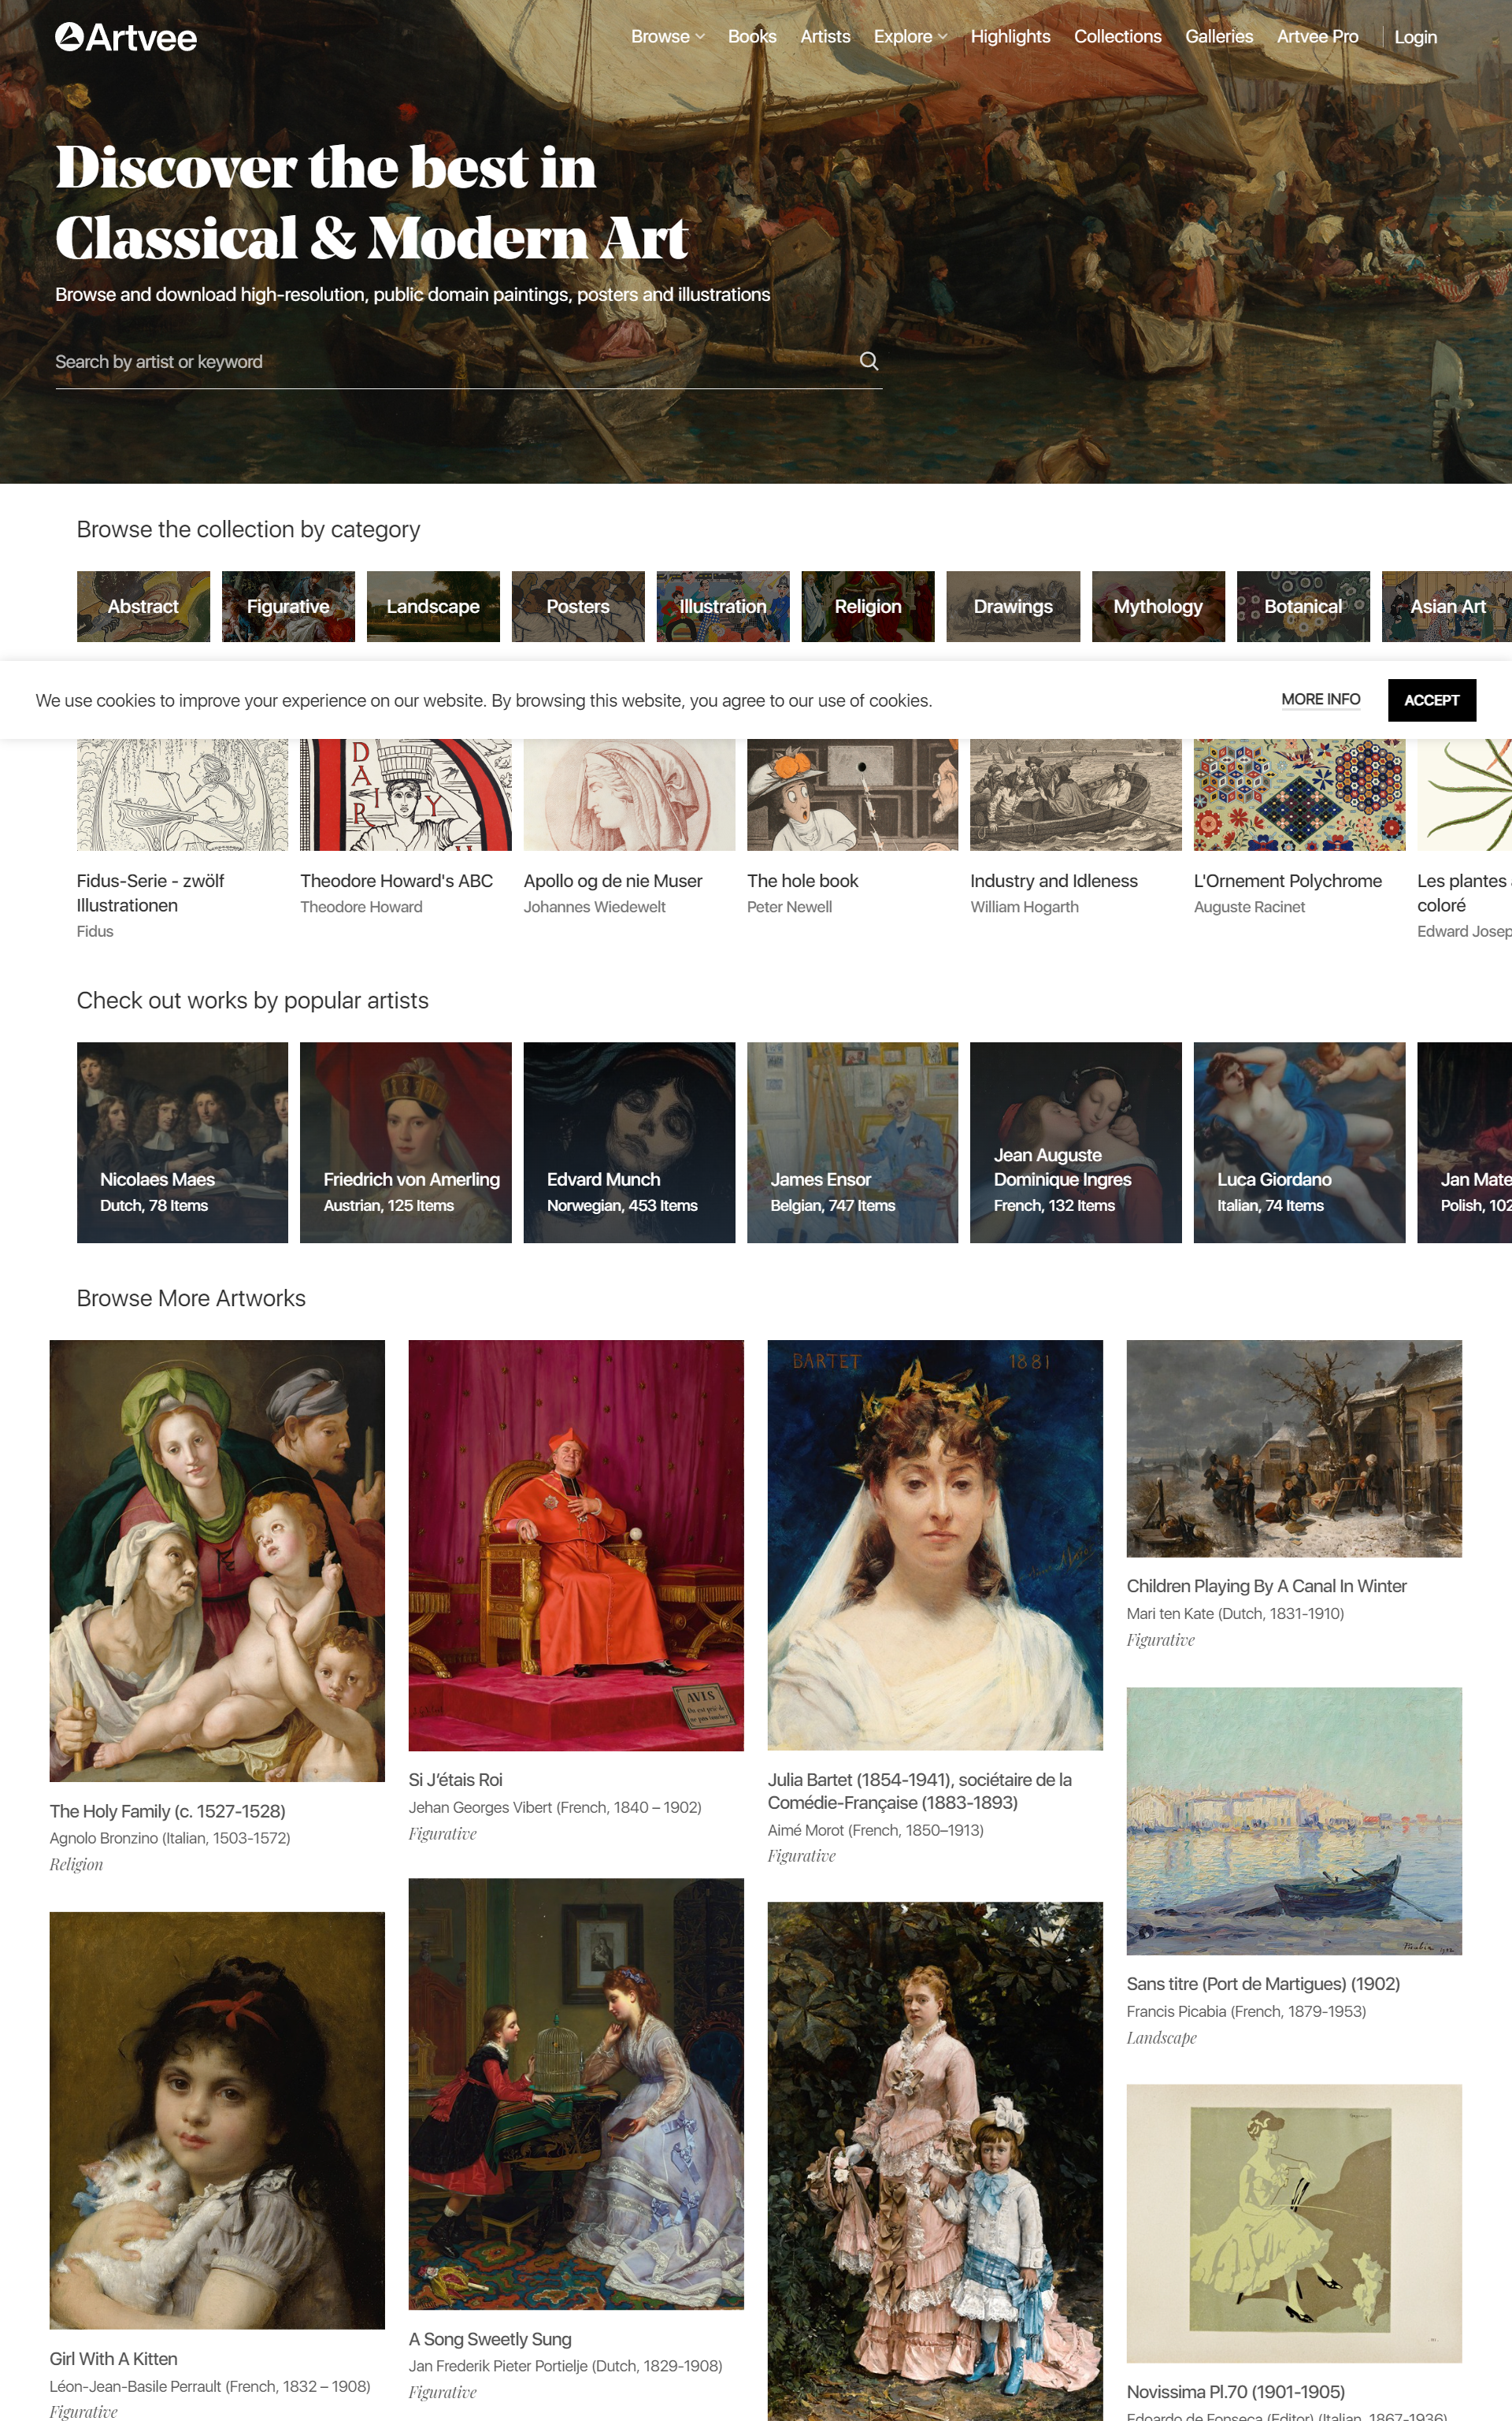This screenshot has width=1512, height=2421.
Task: Click the search magnifier icon
Action: click(869, 361)
